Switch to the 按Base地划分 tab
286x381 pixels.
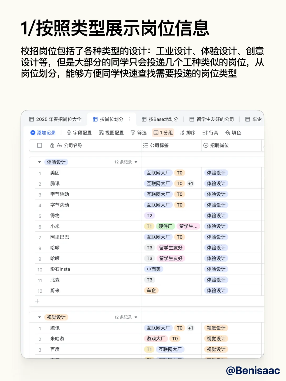pyautogui.click(x=160, y=119)
